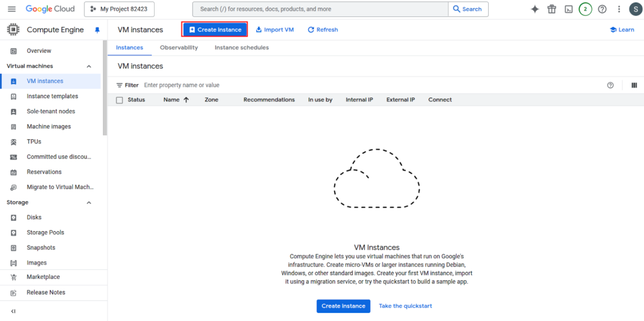Click the Disks icon in Storage section

tap(14, 217)
